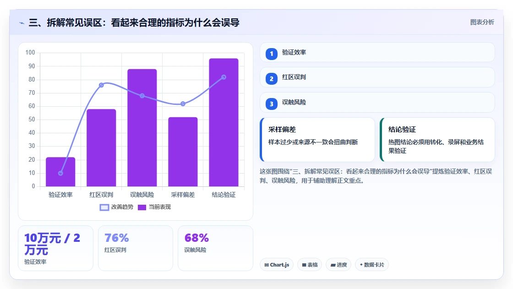Click the 红区误判 list item text
Image resolution: width=513 pixels, height=289 pixels.
[x=294, y=77]
